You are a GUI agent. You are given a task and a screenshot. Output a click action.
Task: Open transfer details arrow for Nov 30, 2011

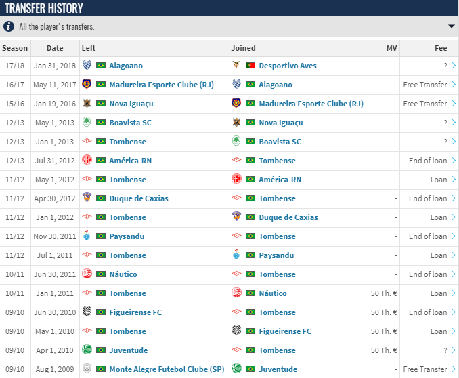(x=454, y=236)
